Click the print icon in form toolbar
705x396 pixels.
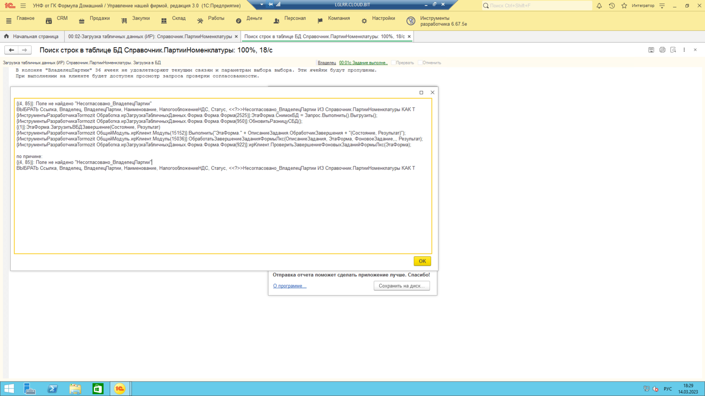click(x=662, y=50)
